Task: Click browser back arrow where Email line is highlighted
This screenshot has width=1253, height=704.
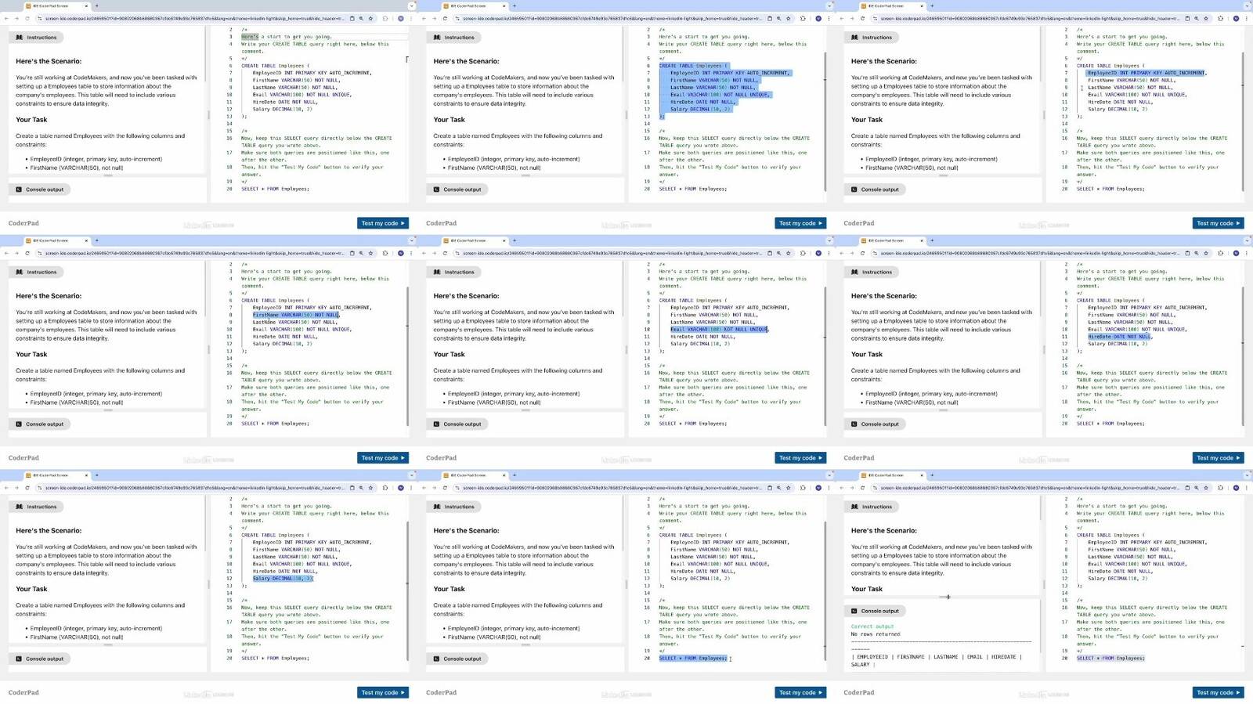Action: click(x=424, y=253)
